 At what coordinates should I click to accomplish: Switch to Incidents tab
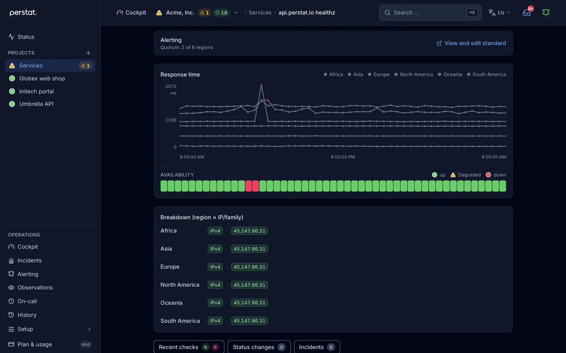pos(317,347)
